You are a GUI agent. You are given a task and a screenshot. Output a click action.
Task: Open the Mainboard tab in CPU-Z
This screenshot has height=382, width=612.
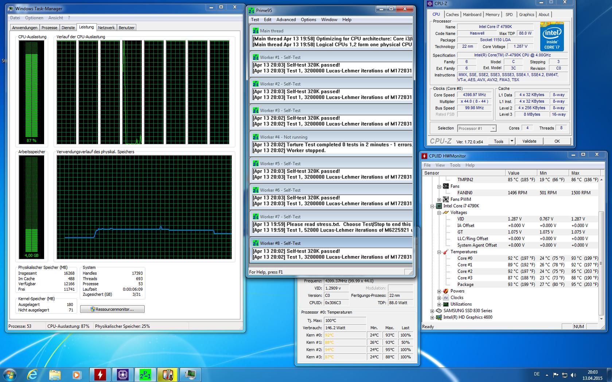click(x=472, y=15)
